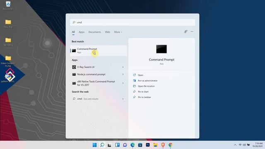Select the Desktop folder on the desktop
This screenshot has height=149, width=265.
pyautogui.click(x=8, y=24)
